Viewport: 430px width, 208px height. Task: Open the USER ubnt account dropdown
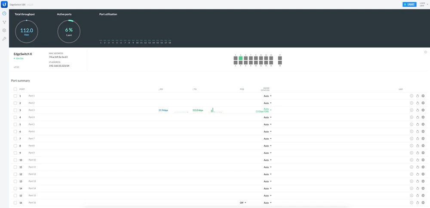pyautogui.click(x=424, y=4)
